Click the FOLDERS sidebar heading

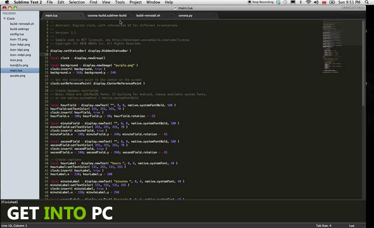[9, 13]
